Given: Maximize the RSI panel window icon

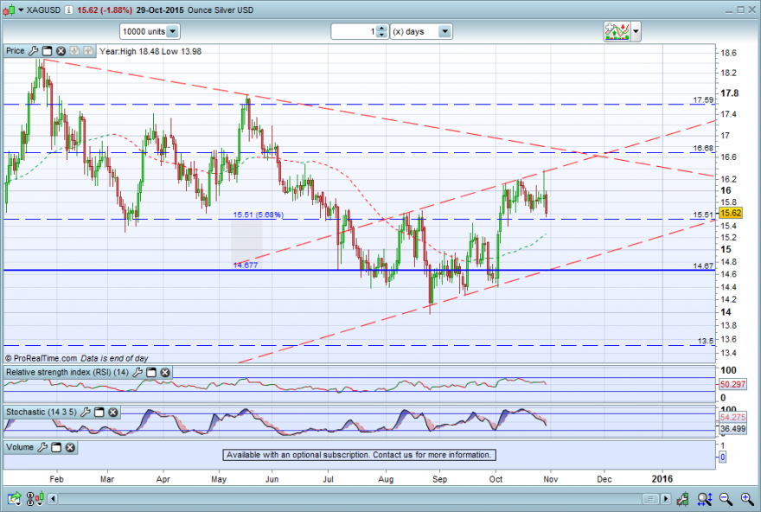Looking at the screenshot, I should pos(151,372).
